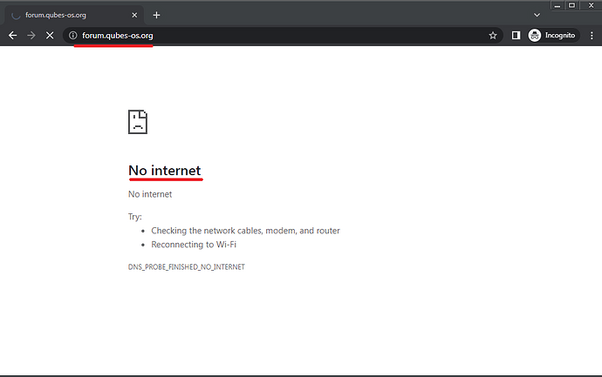Go back to the previous page
602x377 pixels.
click(13, 36)
